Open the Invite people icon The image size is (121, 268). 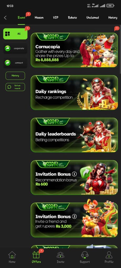(60, 255)
